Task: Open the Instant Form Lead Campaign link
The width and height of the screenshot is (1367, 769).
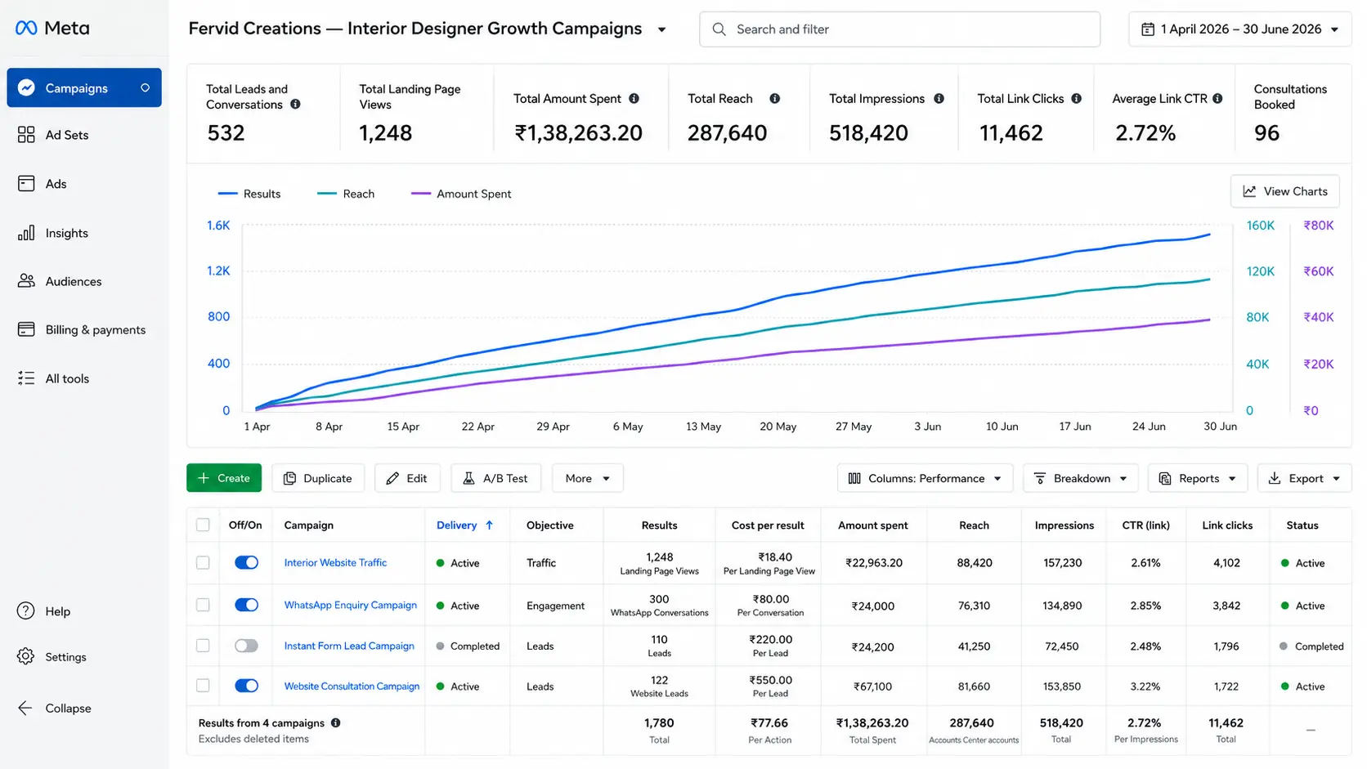Action: pyautogui.click(x=349, y=646)
